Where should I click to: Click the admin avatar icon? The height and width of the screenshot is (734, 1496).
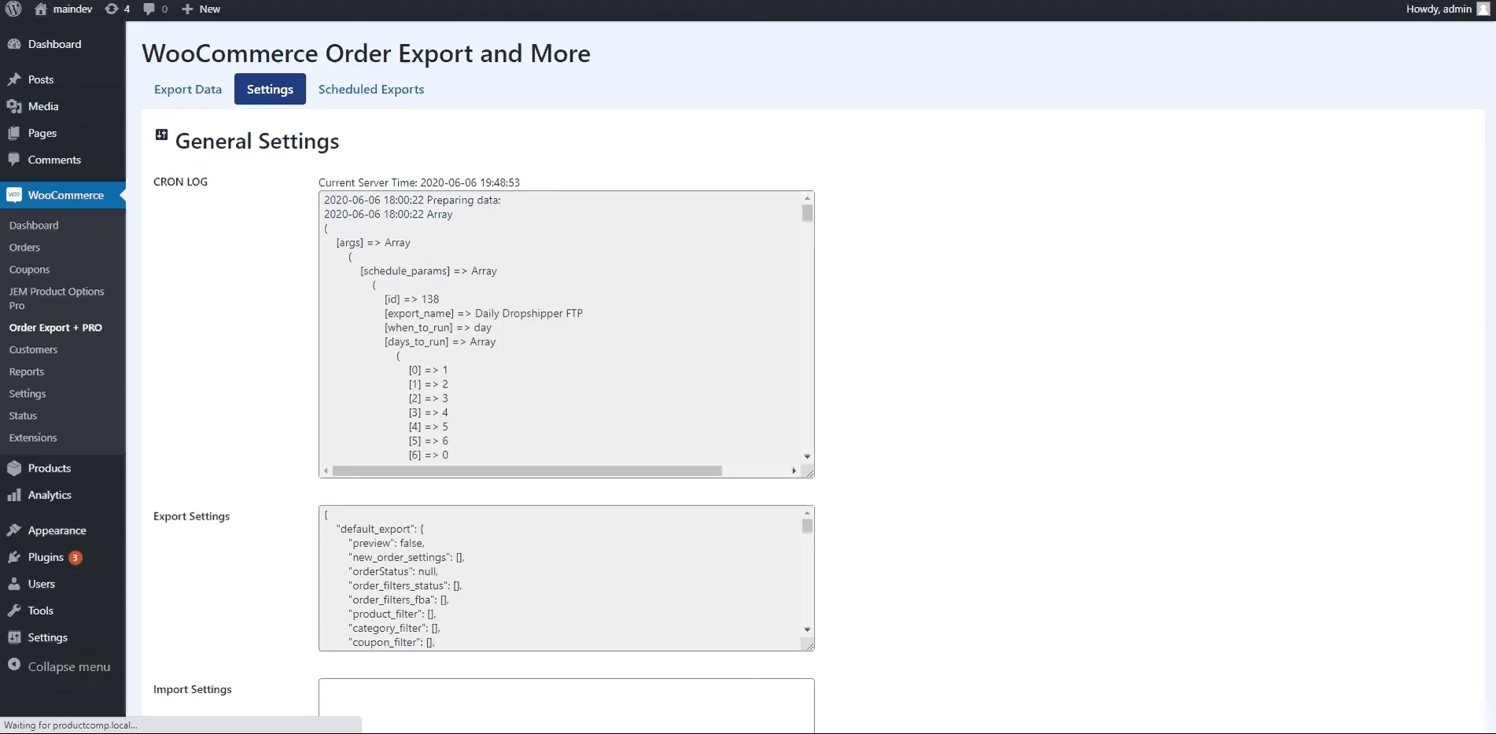coord(1483,9)
